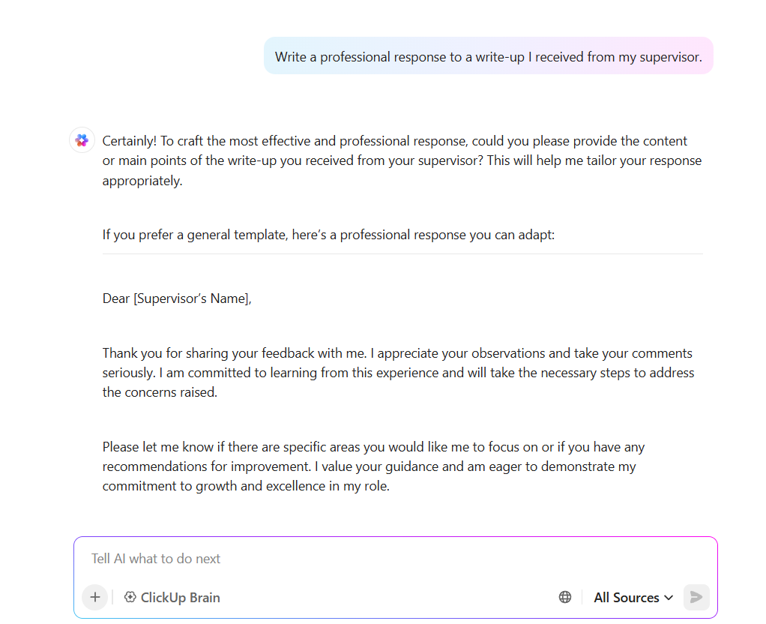The image size is (766, 624).
Task: Select the user's prompt message bubble
Action: [489, 56]
